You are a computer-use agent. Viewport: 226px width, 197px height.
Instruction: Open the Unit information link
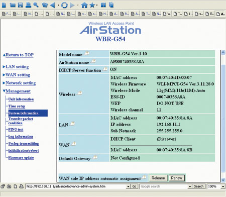(x=21, y=99)
